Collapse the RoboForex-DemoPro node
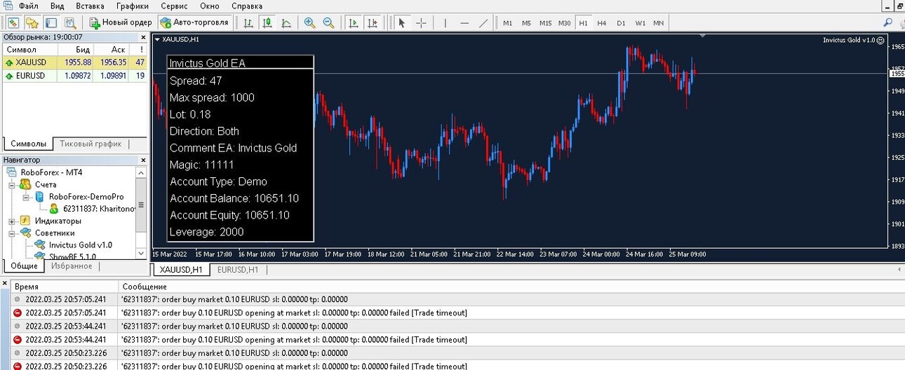905x370 pixels. coord(25,197)
